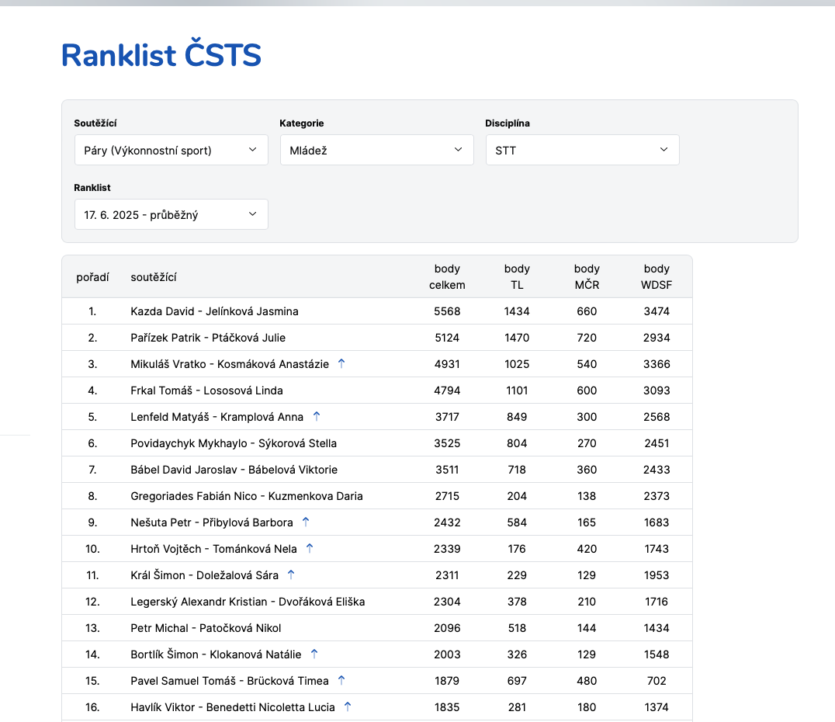Select couple Mikuláš Vratko - Kosmáková Anastázie
835x722 pixels.
[x=230, y=364]
